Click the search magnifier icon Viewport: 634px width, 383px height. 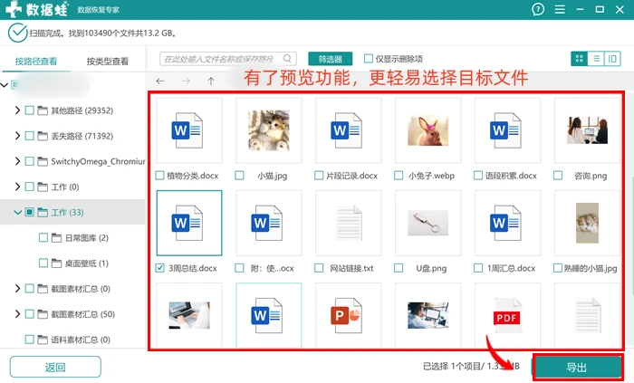click(x=287, y=59)
